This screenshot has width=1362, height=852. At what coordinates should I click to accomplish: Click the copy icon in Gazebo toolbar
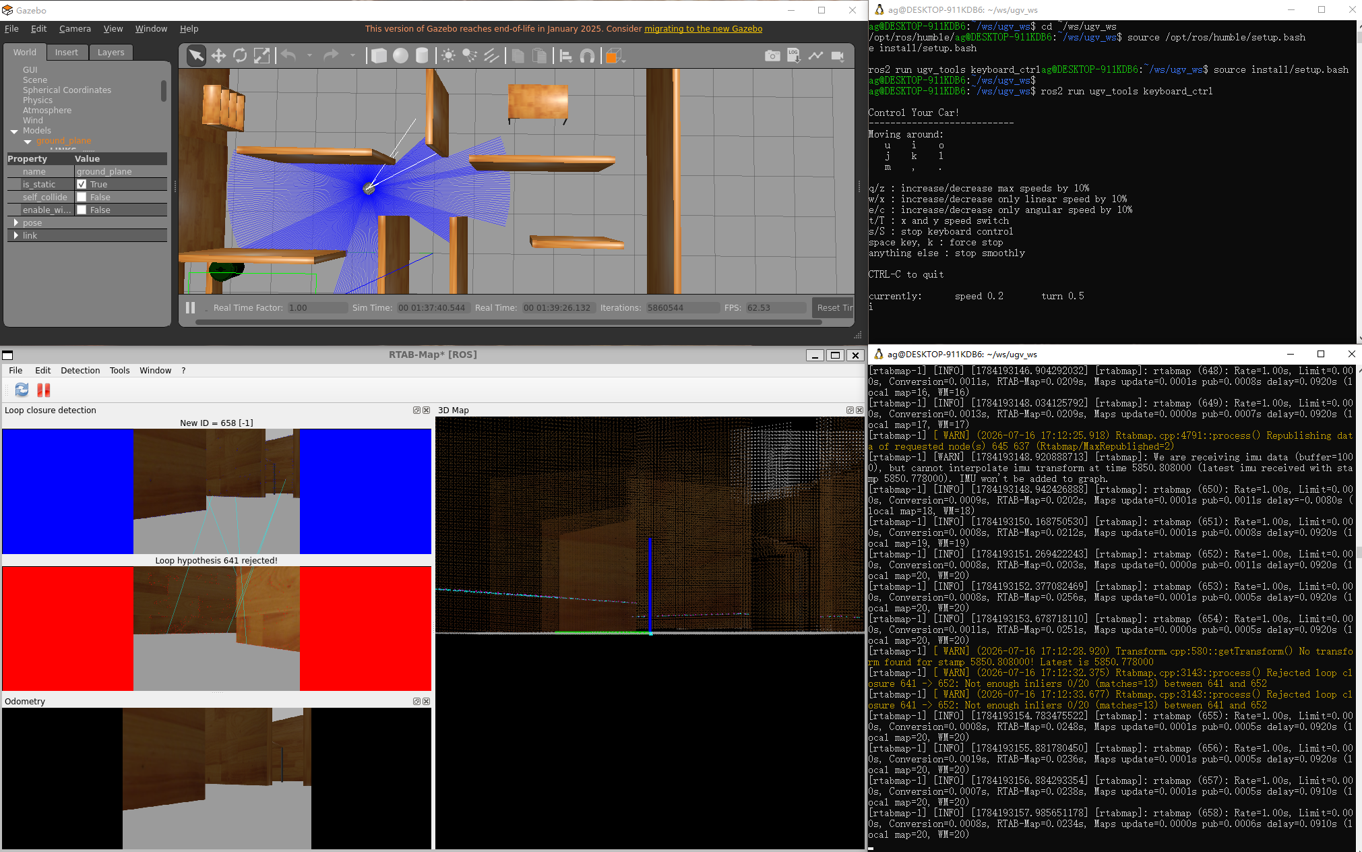coord(518,56)
